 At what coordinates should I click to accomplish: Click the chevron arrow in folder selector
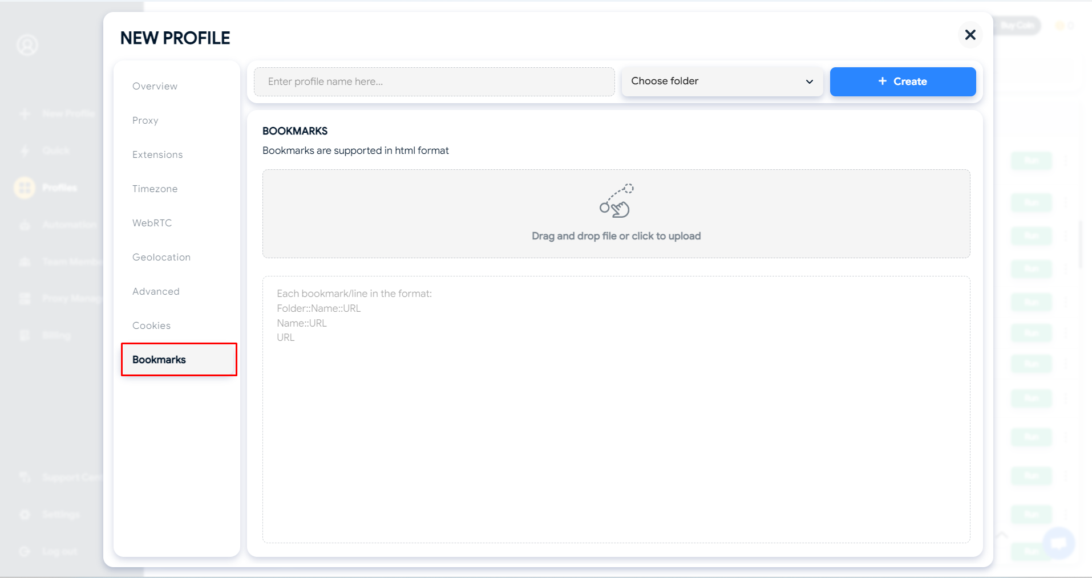coord(809,82)
